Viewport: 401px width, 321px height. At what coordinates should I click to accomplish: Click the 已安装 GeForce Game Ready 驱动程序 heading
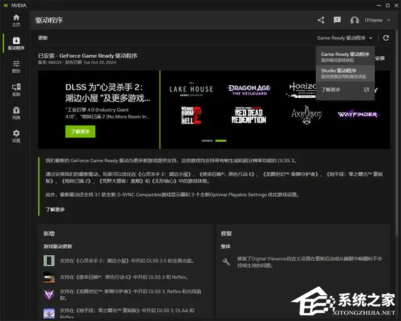(x=88, y=56)
